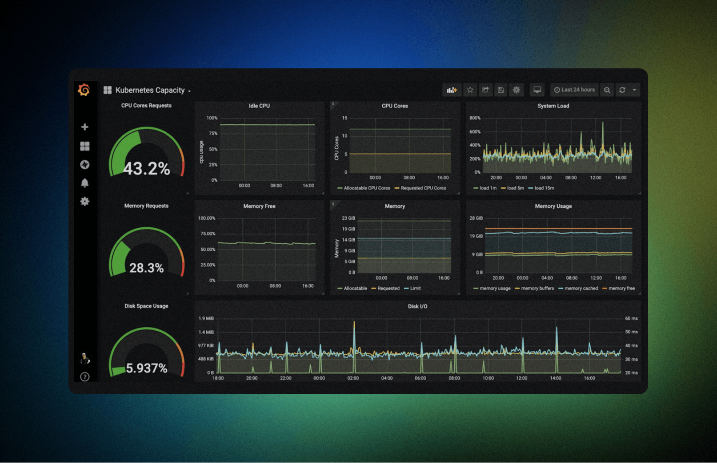Toggle memory buffers legend series
Screen dimensions: 717x463
pos(535,289)
